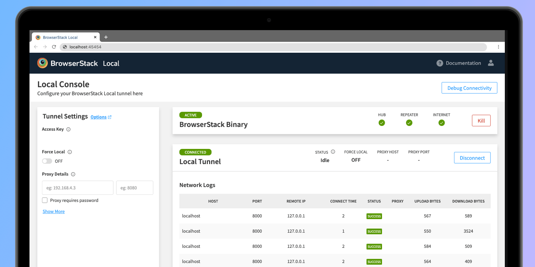This screenshot has width=535, height=267.
Task: Click the red Kill button
Action: click(481, 120)
